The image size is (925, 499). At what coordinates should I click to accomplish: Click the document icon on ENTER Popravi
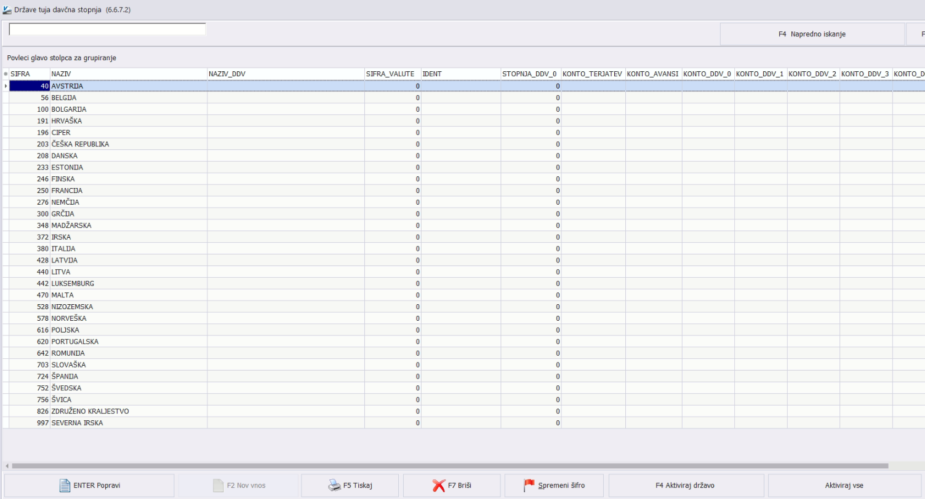tap(65, 485)
